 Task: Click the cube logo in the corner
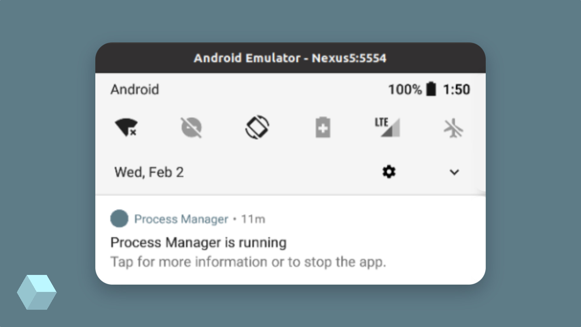(x=37, y=292)
